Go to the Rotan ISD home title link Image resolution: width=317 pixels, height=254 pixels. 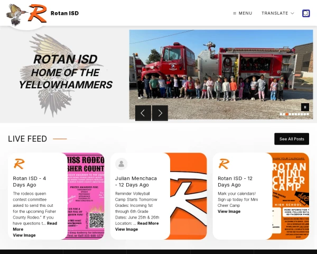64,13
